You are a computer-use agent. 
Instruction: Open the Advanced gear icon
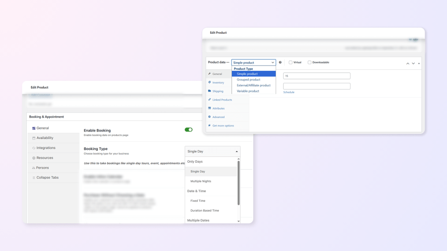pyautogui.click(x=210, y=117)
